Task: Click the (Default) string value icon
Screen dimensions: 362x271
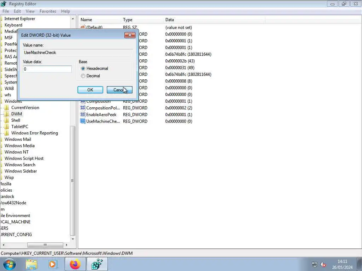Action: point(83,27)
